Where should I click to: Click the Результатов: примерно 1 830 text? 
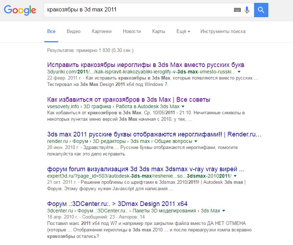90,51
